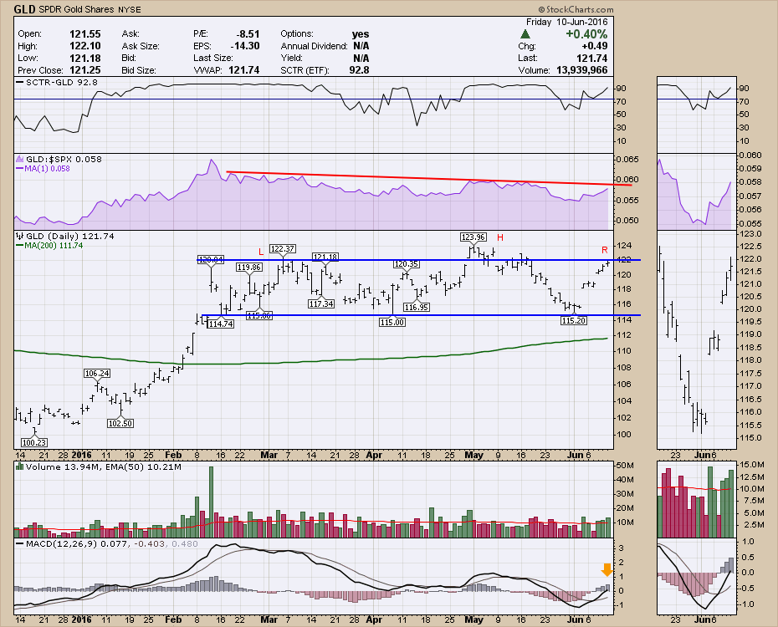Screen dimensions: 778x627
Task: Click the red letter L annotation
Action: pos(261,252)
